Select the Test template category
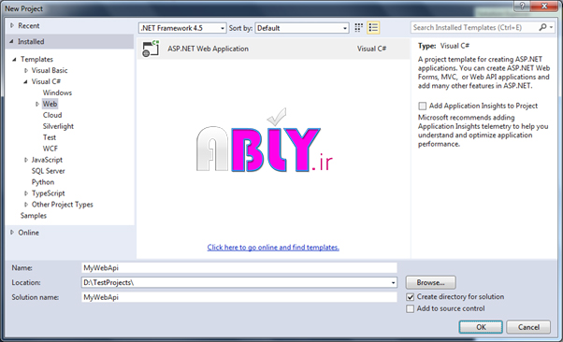The height and width of the screenshot is (342, 563). pos(50,137)
